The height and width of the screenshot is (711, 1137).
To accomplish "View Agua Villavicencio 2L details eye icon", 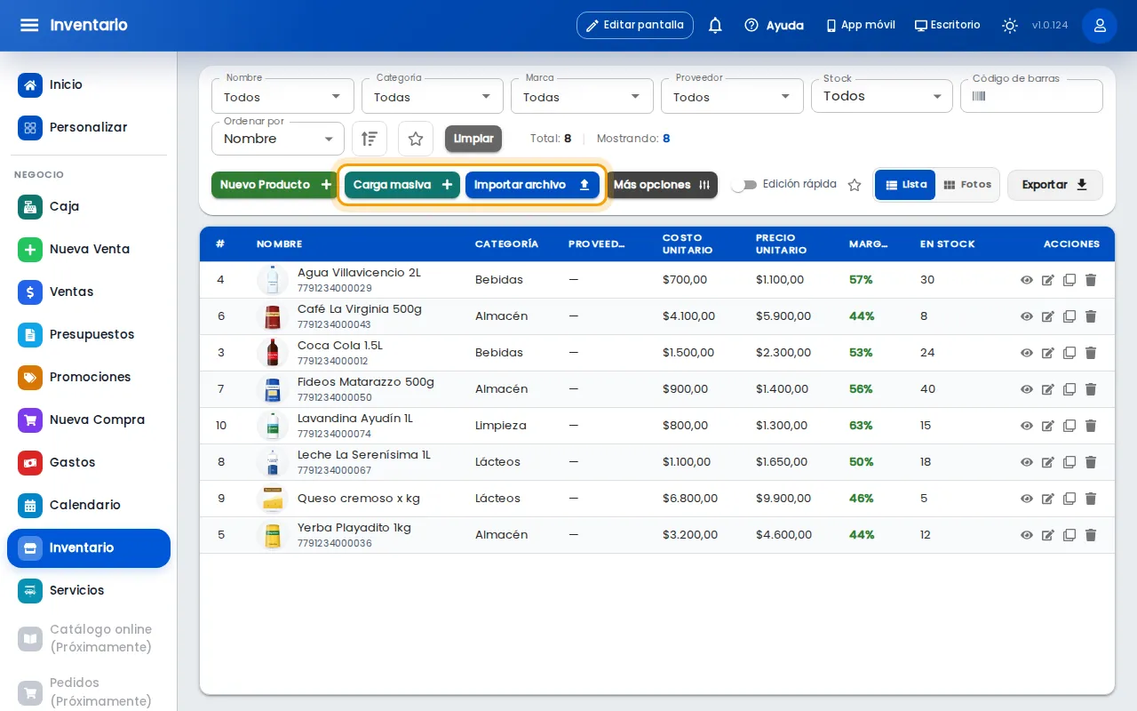I will [x=1027, y=280].
